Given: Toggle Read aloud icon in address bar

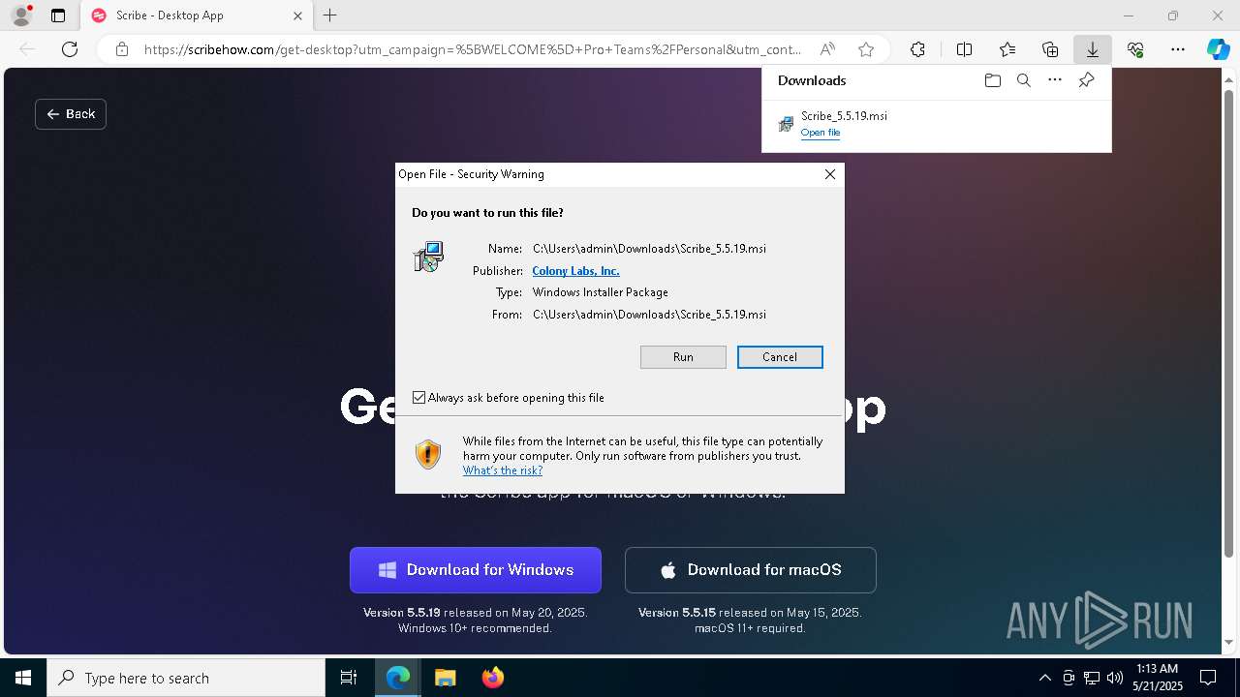Looking at the screenshot, I should click(x=827, y=49).
